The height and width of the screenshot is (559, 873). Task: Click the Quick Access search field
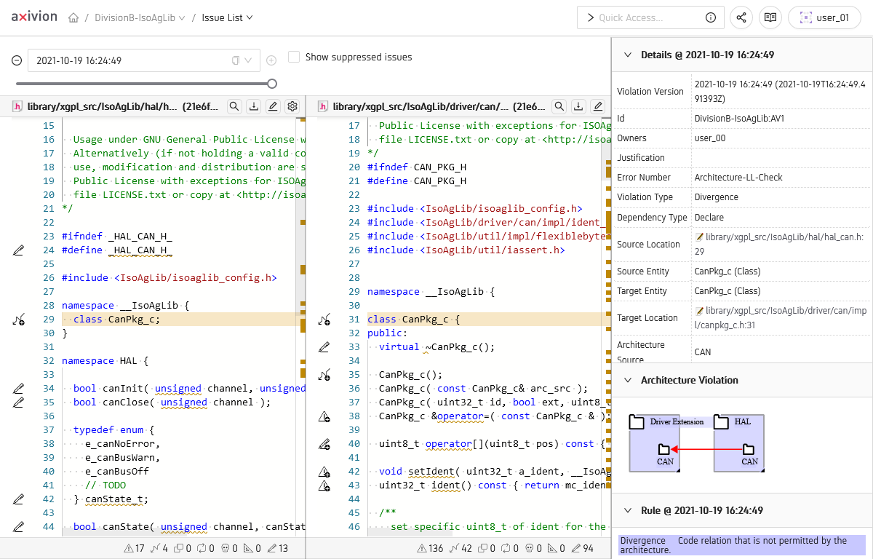click(650, 18)
